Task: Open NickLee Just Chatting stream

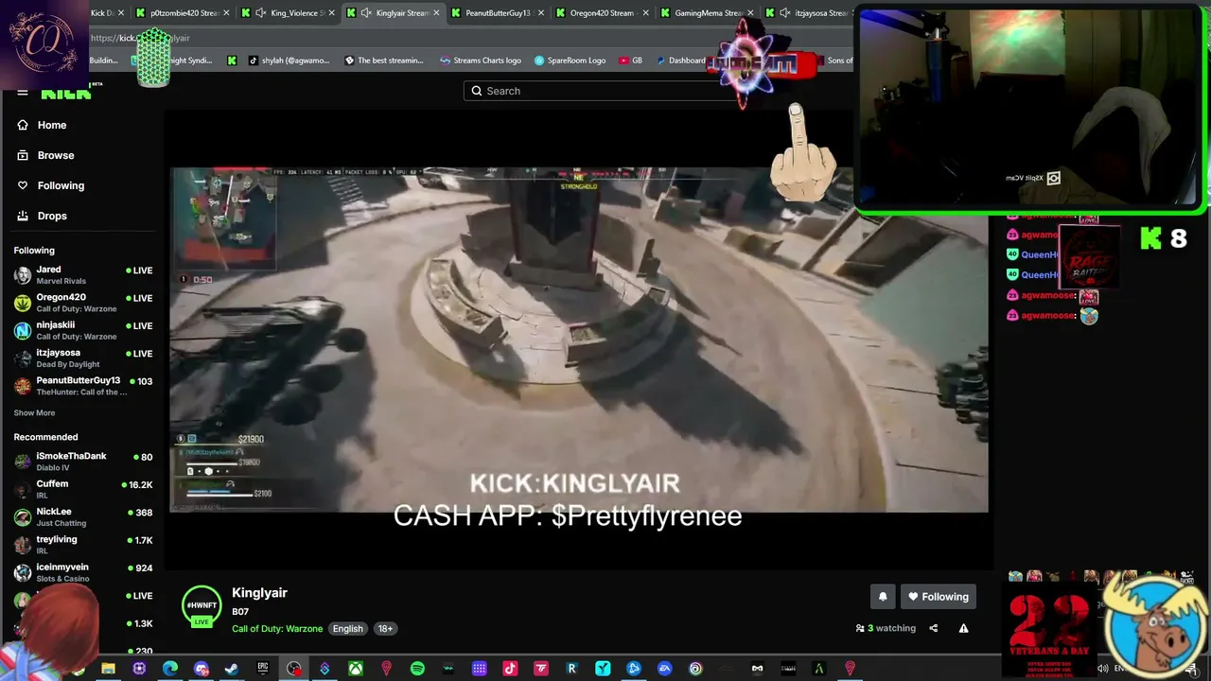Action: point(83,516)
